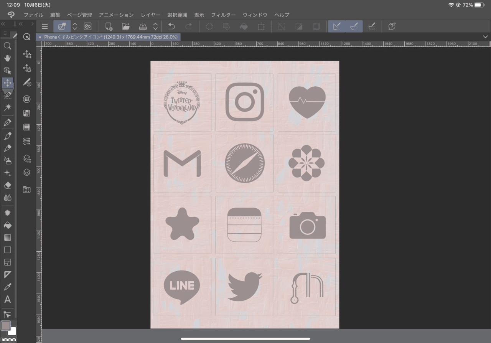The height and width of the screenshot is (343, 491).
Task: Open the Tool Property panel icon
Action: point(27,68)
